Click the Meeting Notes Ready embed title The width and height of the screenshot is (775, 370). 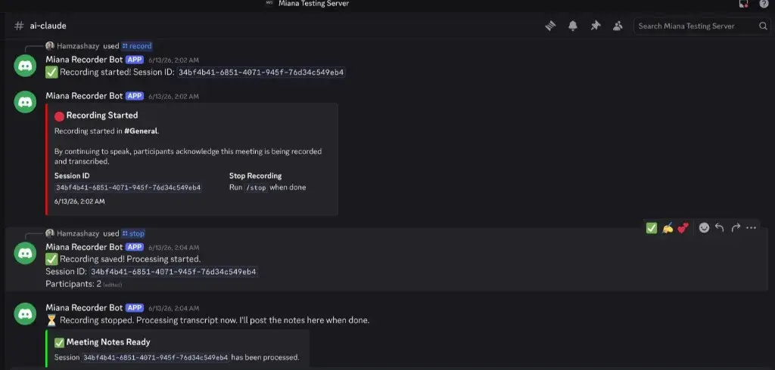108,342
